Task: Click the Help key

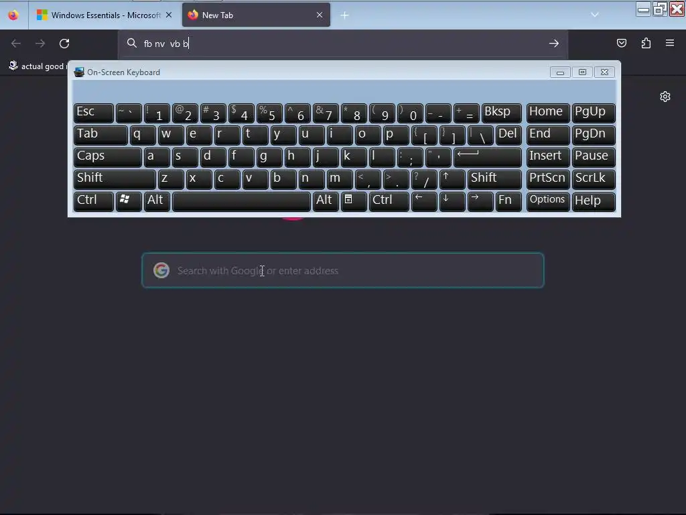Action: (x=594, y=201)
